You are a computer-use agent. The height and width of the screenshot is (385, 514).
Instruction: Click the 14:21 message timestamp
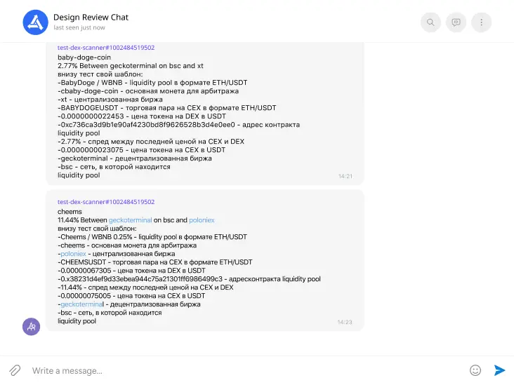[345, 177]
